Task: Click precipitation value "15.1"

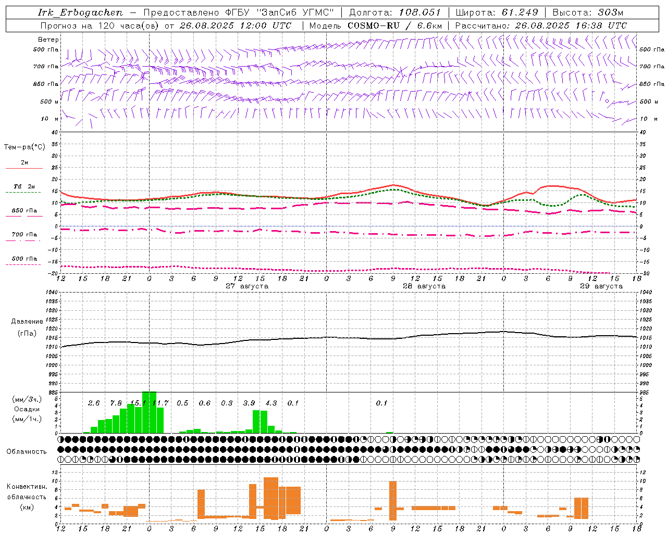Action: coord(138,403)
